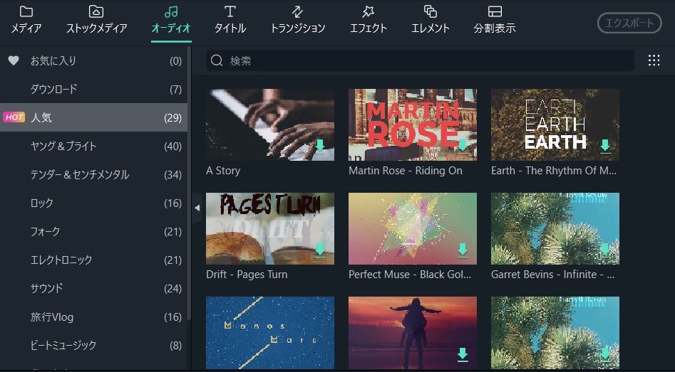This screenshot has width=675, height=372.
Task: Select お気に入り category
Action: tap(94, 60)
